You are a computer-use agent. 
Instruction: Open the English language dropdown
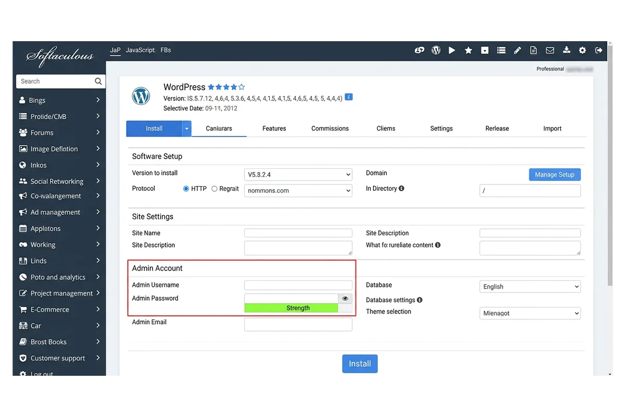pos(530,286)
